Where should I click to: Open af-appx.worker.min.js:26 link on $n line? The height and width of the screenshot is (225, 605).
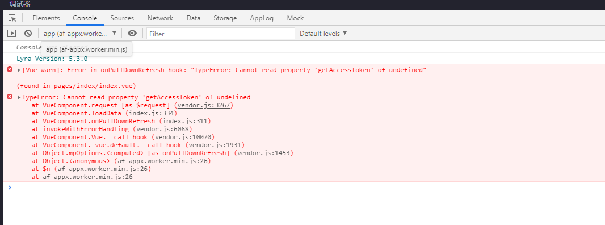102,169
